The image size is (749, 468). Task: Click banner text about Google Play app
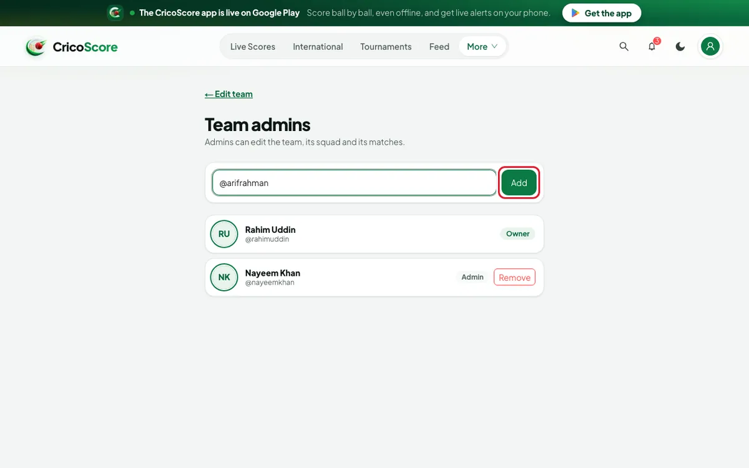(219, 13)
